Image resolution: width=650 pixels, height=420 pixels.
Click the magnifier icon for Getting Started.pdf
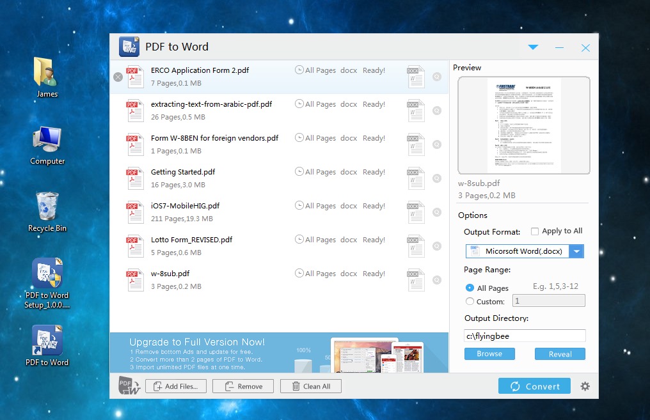(x=437, y=178)
